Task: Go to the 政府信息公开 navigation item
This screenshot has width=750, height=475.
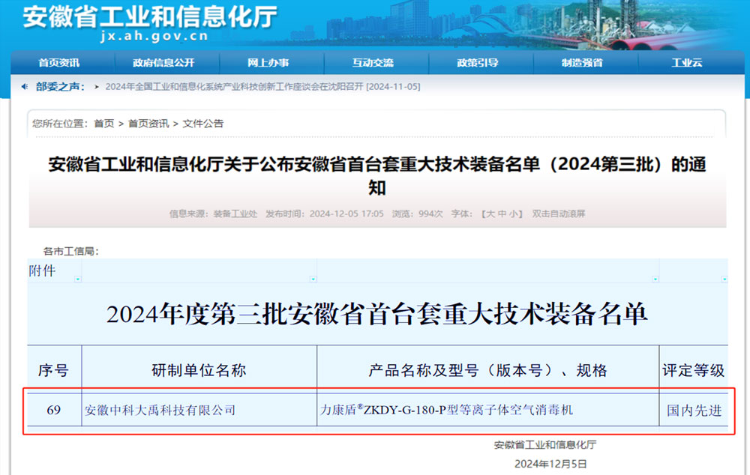Action: point(163,63)
